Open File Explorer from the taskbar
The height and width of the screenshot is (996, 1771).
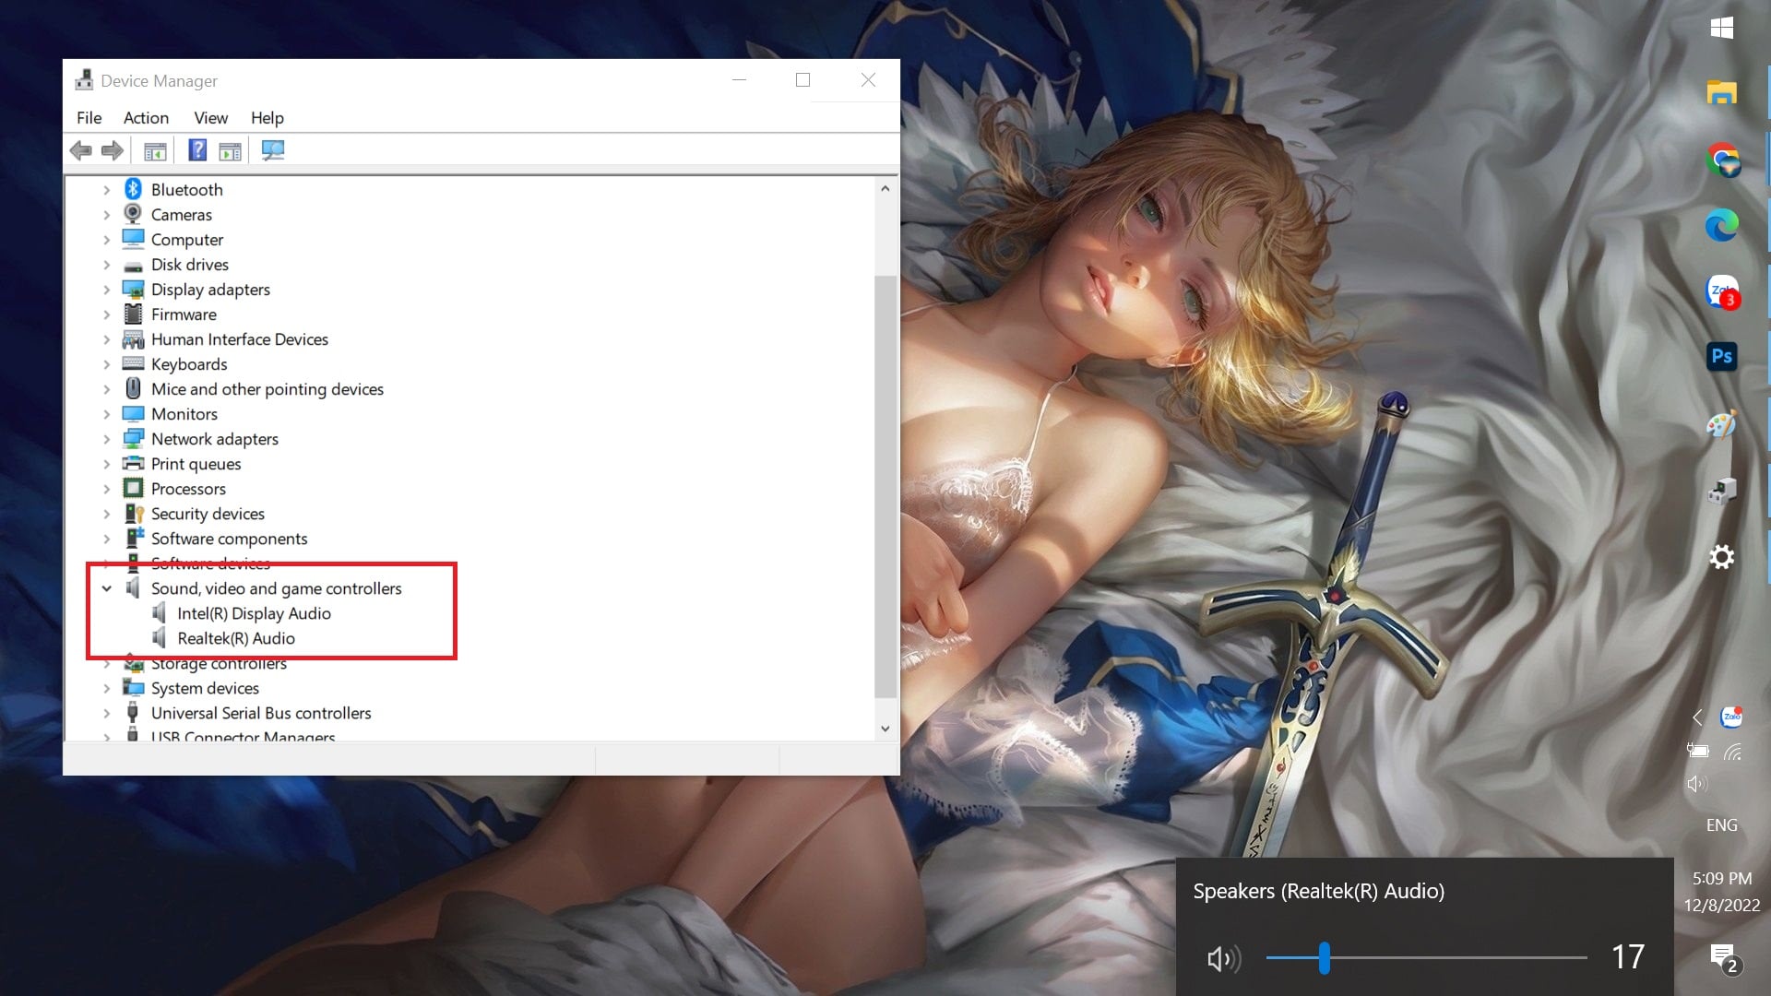point(1721,92)
